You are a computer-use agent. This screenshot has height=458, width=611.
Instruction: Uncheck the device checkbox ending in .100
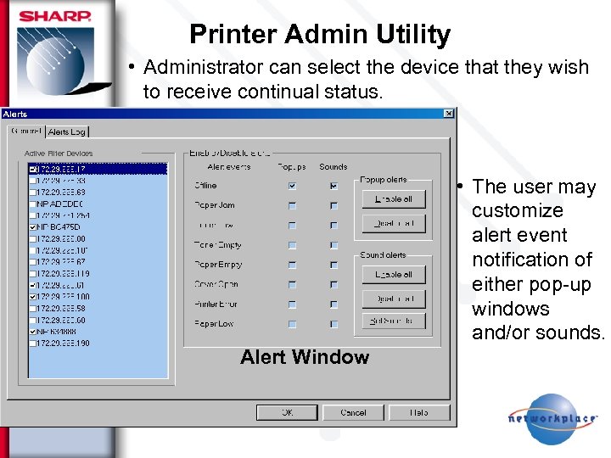(33, 297)
